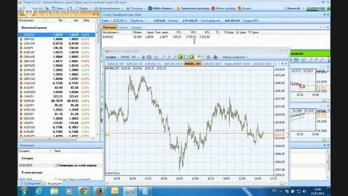Click the RU language indicator in tray
348x196 pixels.
tap(274, 191)
